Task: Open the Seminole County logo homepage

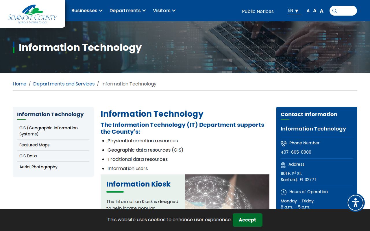Action: tap(32, 14)
